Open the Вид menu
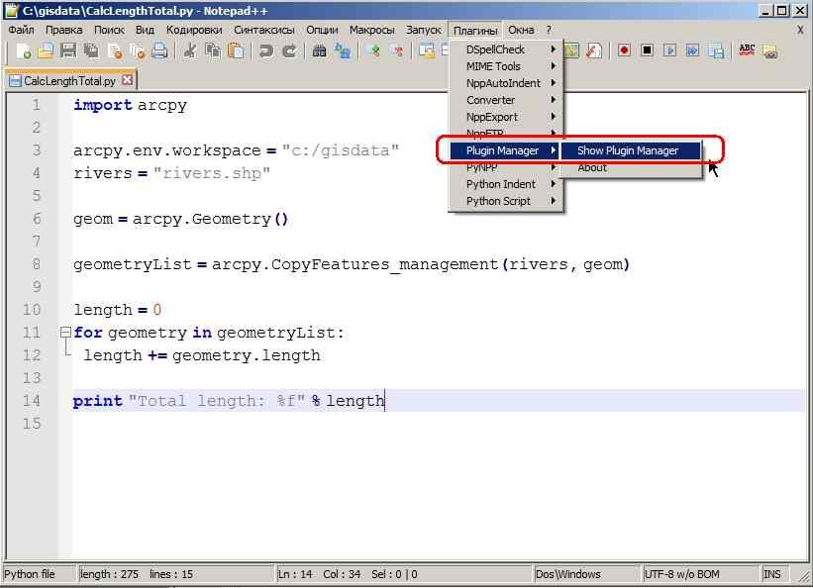 tap(145, 30)
